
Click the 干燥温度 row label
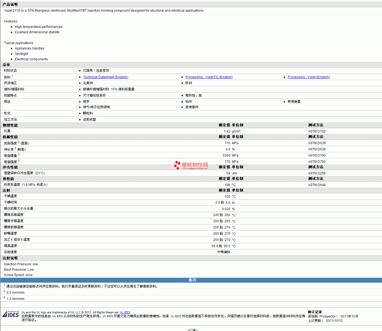pyautogui.click(x=11, y=196)
